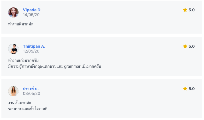Click the 14/05/20 review date
The image size is (204, 120).
pos(31,15)
